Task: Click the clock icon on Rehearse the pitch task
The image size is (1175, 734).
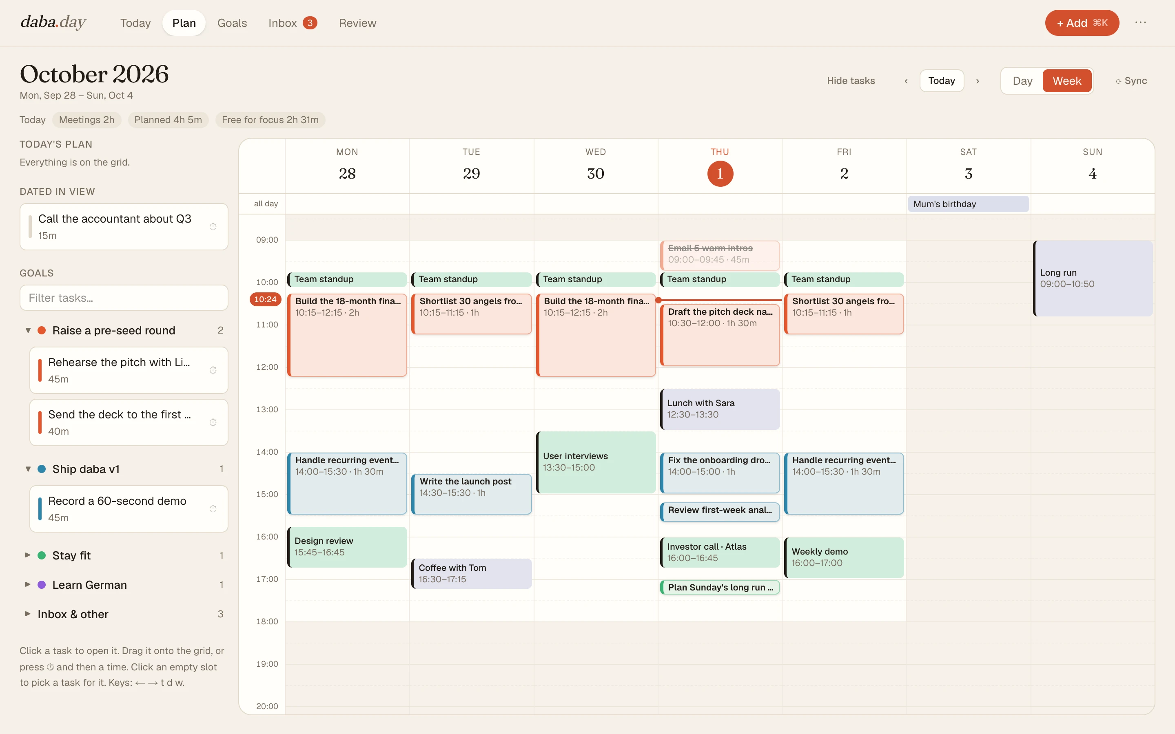Action: click(213, 370)
